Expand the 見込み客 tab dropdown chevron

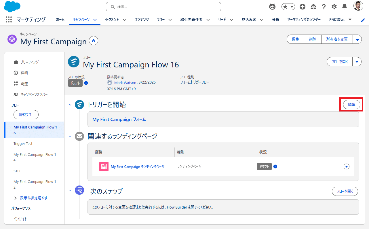coord(262,20)
